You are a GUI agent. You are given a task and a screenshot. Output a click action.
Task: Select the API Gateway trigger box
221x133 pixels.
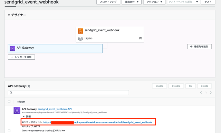(x=55, y=49)
